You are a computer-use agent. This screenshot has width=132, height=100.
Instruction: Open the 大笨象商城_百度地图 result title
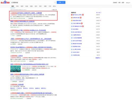[x=17, y=84]
